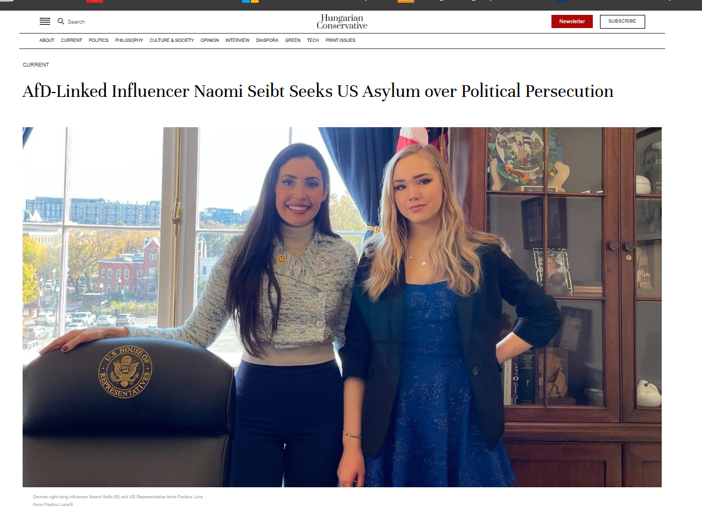This screenshot has height=517, width=702.
Task: Open the Current nav section
Action: coord(72,40)
